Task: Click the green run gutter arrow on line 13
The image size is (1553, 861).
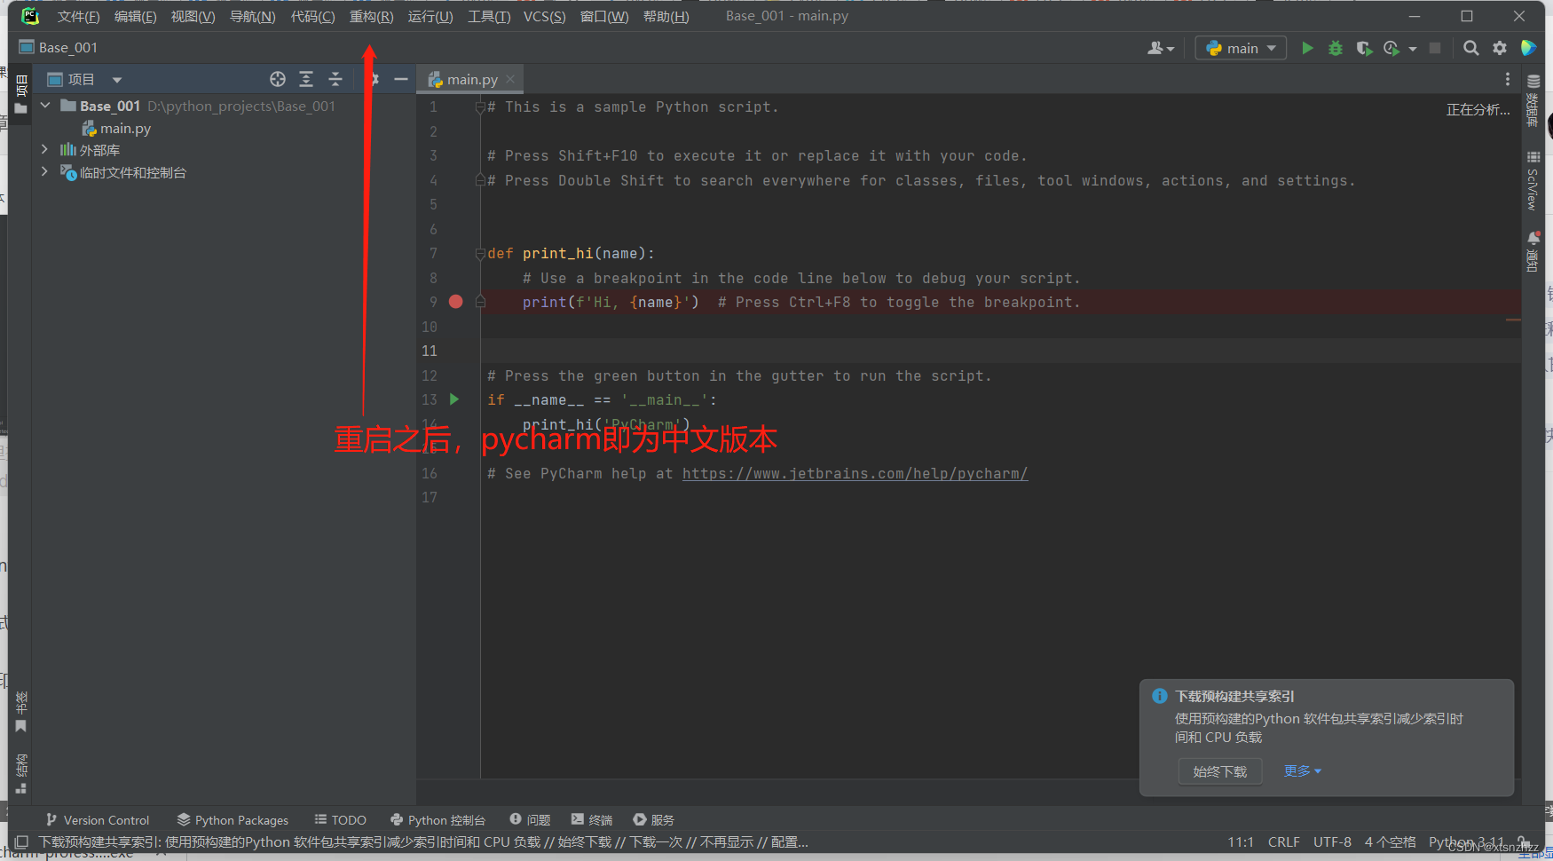Action: [x=454, y=399]
